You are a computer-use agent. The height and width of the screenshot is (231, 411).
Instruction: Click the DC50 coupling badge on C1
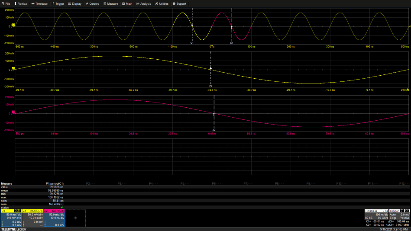18,211
